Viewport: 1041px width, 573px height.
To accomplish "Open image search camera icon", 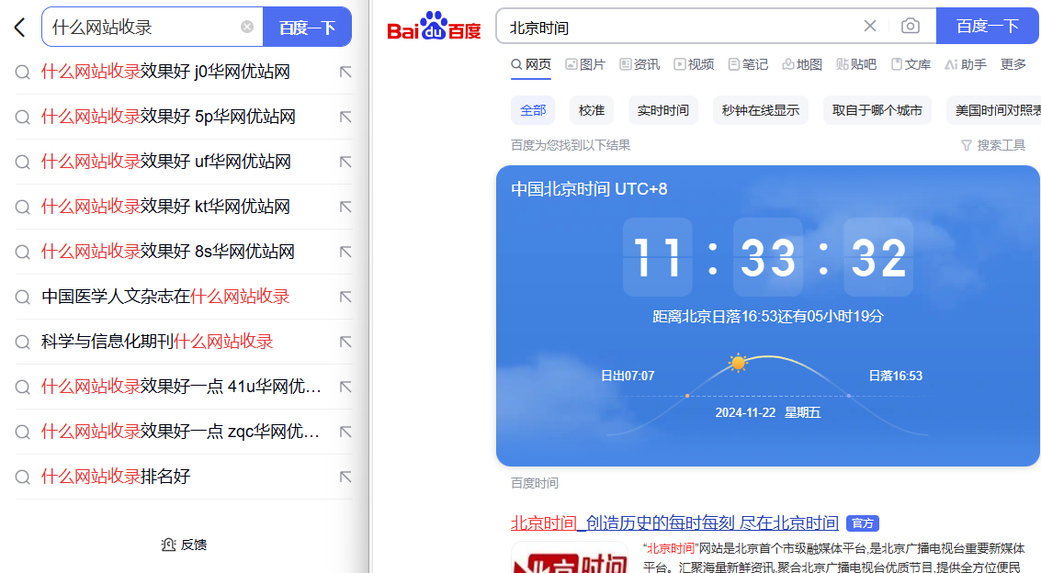I will [911, 26].
